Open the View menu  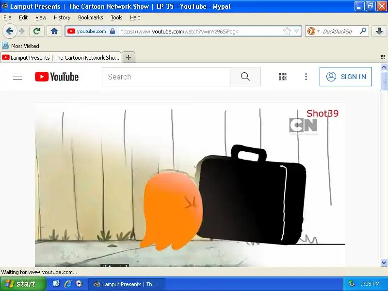coord(41,17)
